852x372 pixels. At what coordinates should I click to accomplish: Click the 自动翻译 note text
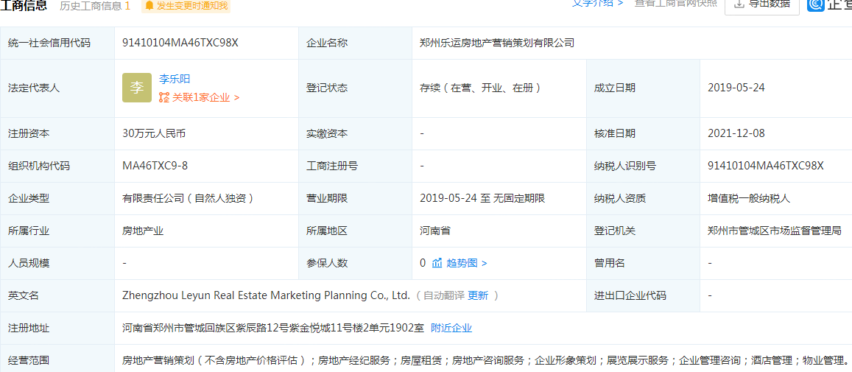(x=444, y=296)
